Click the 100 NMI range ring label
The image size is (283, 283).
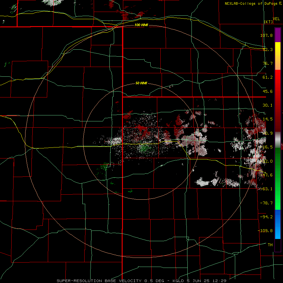pyautogui.click(x=141, y=25)
